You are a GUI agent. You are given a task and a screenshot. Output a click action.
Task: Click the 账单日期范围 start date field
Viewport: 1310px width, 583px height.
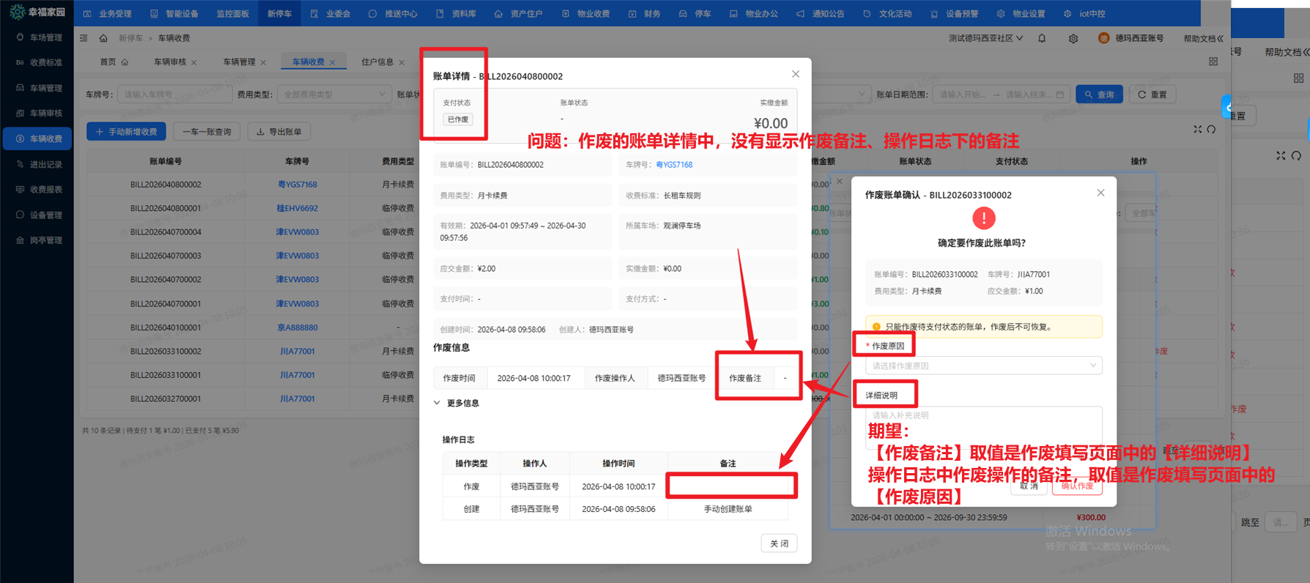coord(963,94)
